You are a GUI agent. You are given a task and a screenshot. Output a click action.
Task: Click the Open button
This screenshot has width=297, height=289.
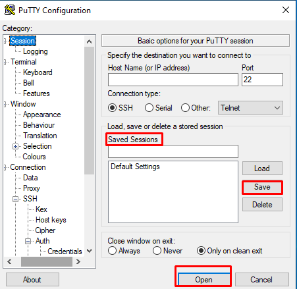pyautogui.click(x=203, y=280)
